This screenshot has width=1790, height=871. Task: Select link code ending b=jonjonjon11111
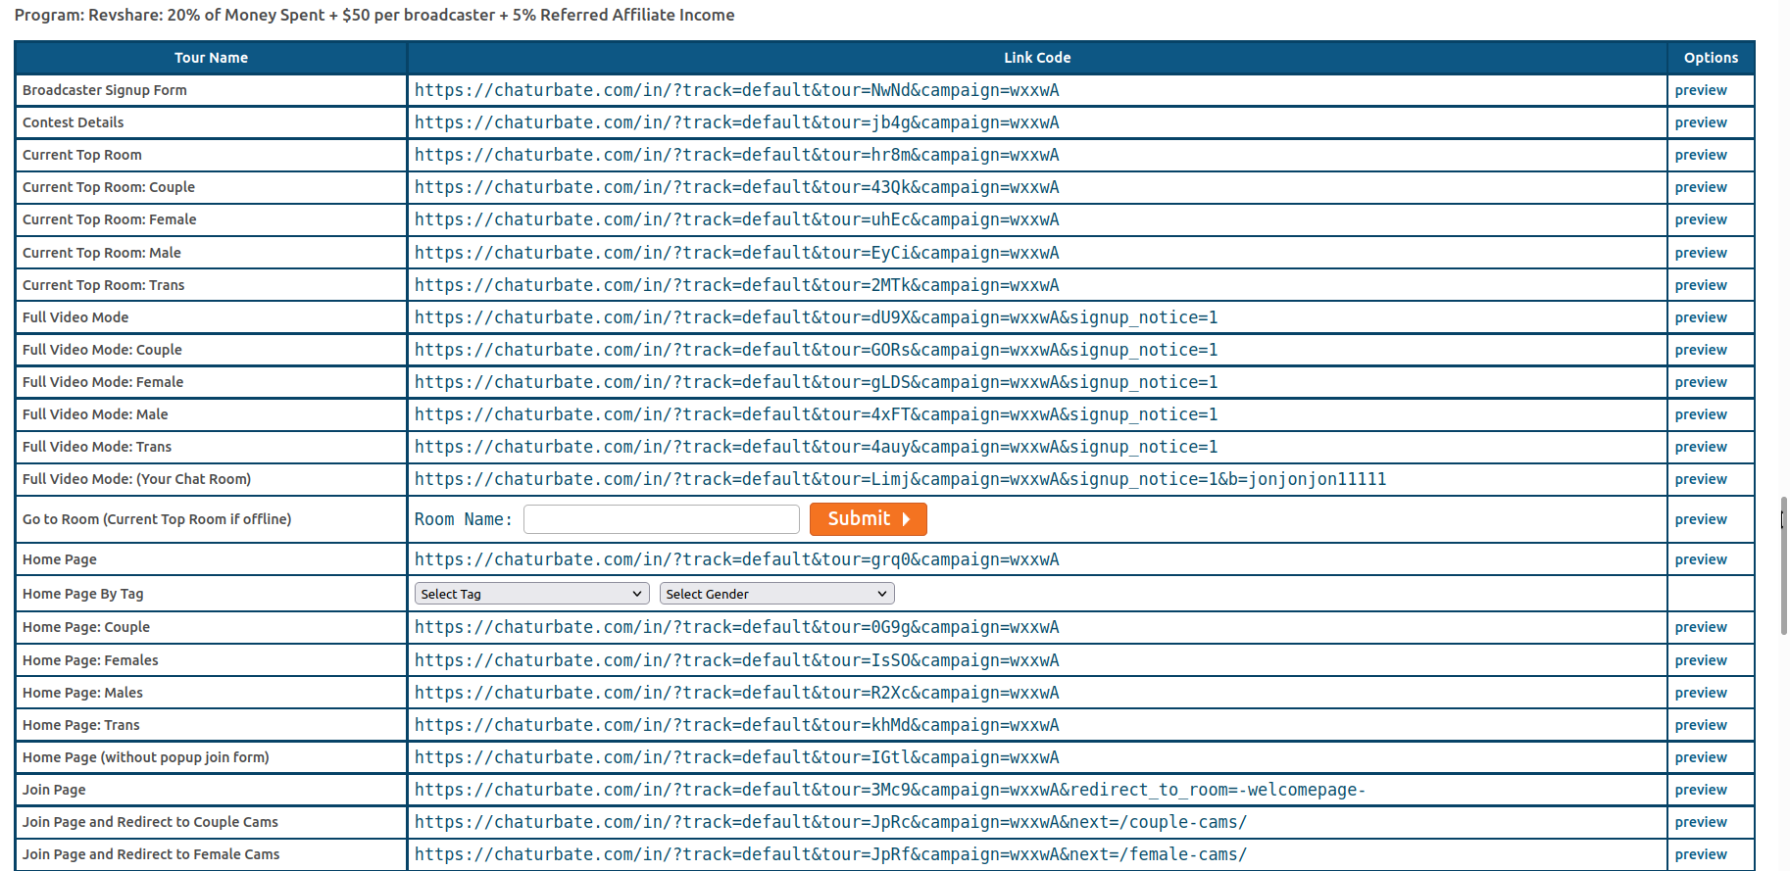tap(900, 479)
